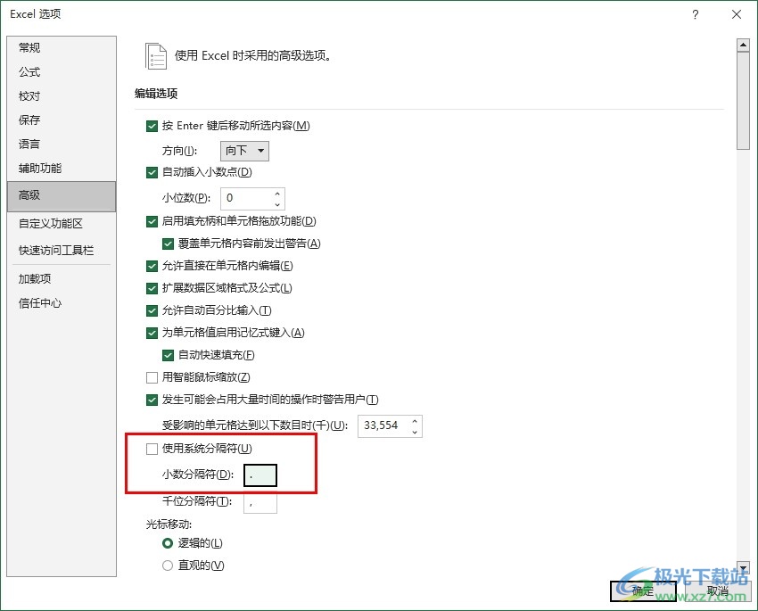758x611 pixels.
Task: Enable 用智能鼠标缩放 checkbox
Action: (152, 377)
